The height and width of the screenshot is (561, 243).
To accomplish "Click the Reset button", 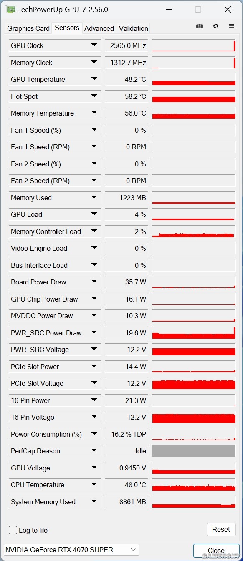I will pos(221,529).
